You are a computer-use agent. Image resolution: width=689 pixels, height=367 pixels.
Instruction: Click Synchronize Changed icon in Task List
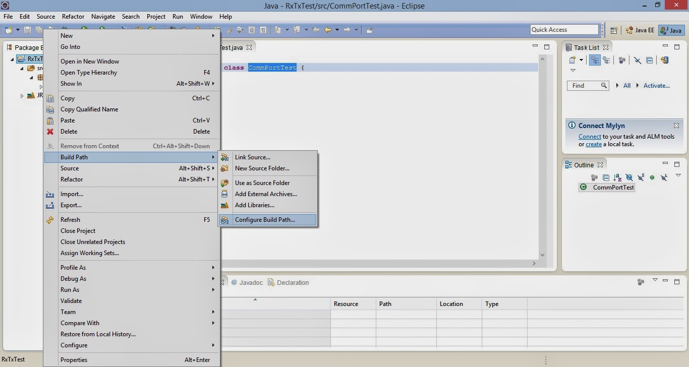665,60
